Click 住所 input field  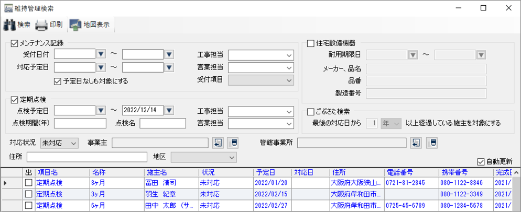click(87, 157)
